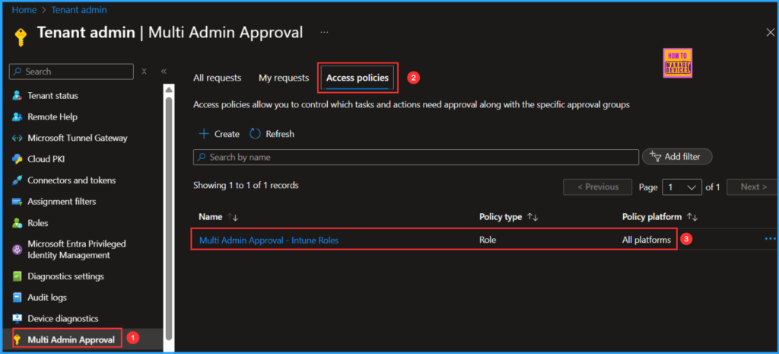Click the sidebar scrollbar up arrow
The image size is (779, 354).
point(170,90)
